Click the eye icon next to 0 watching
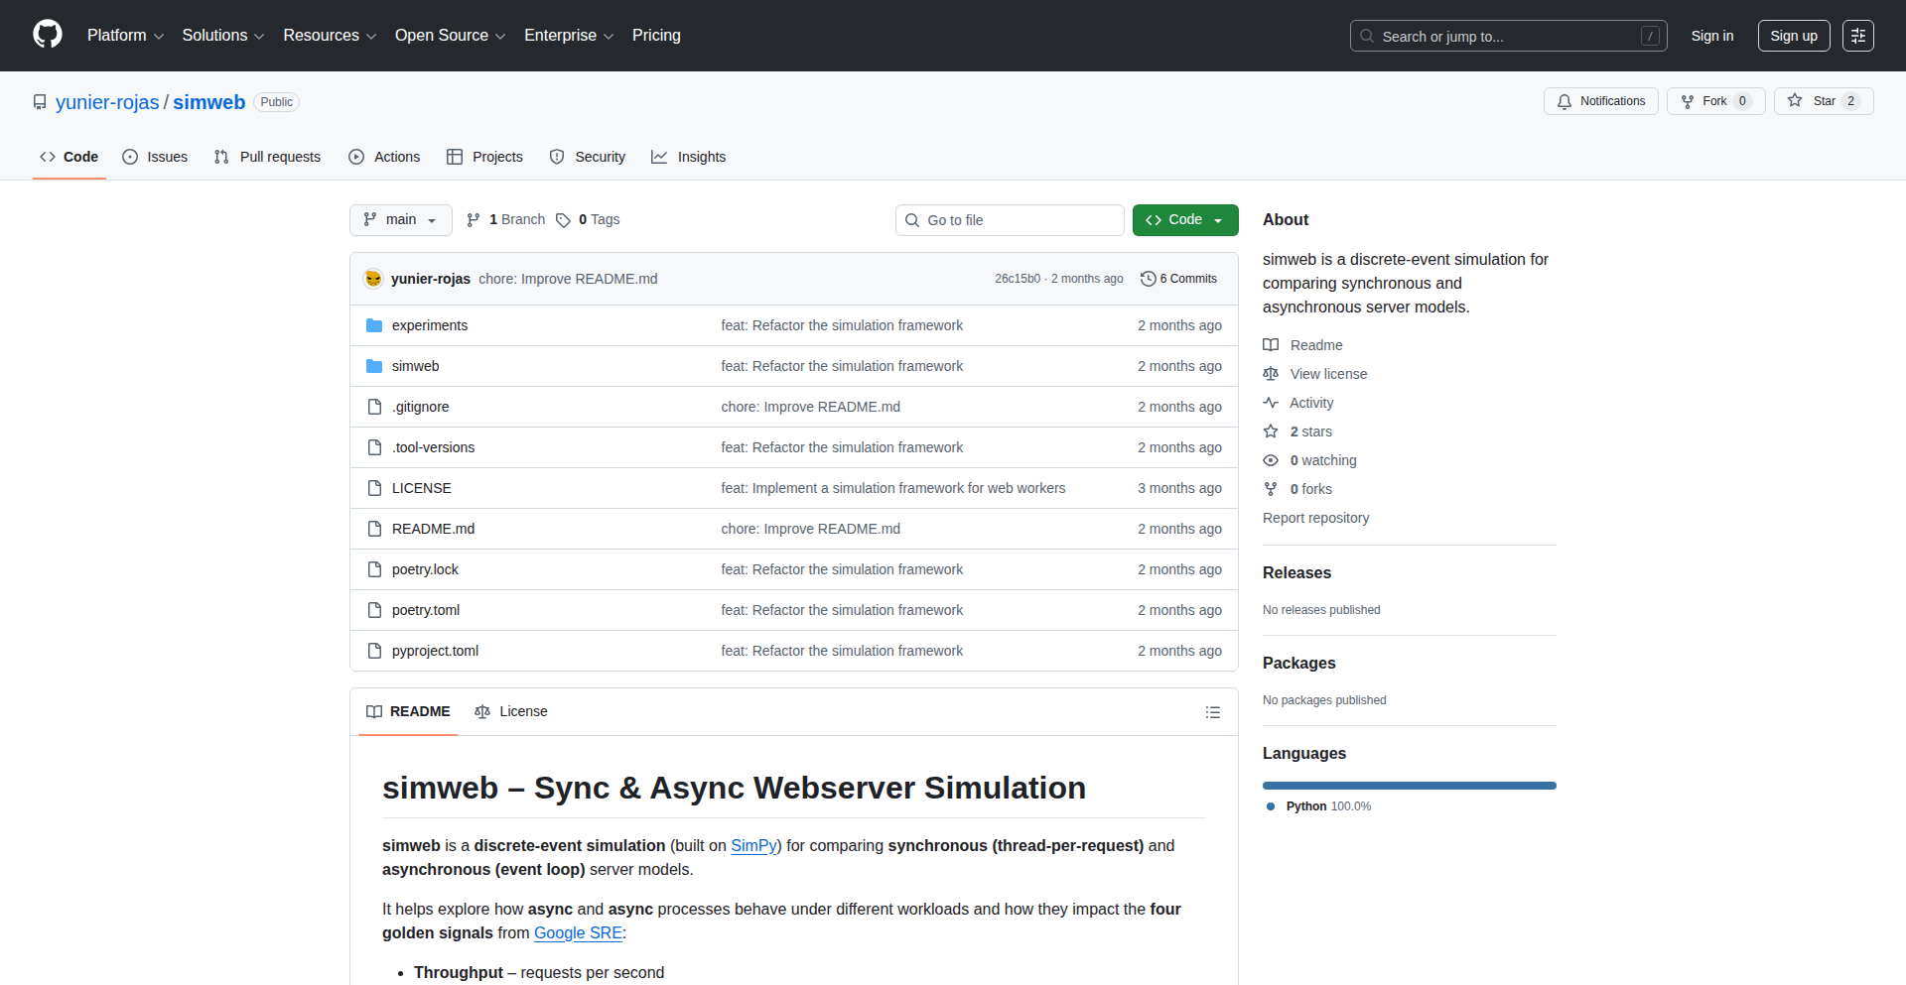Viewport: 1906px width, 985px height. (1271, 460)
